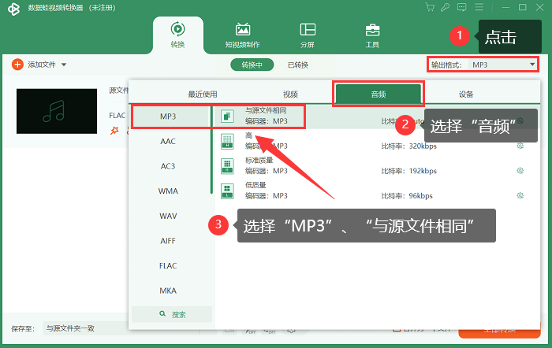The height and width of the screenshot is (348, 552).
Task: Show the 已转换 list
Action: 298,65
